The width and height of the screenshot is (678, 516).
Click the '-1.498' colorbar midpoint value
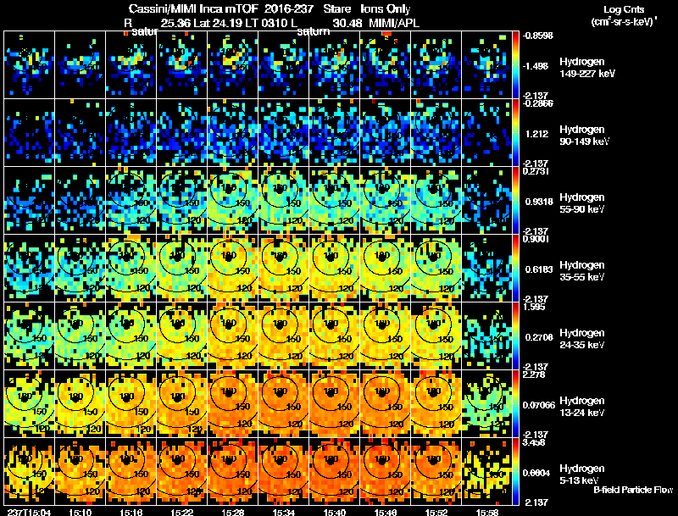pos(536,66)
